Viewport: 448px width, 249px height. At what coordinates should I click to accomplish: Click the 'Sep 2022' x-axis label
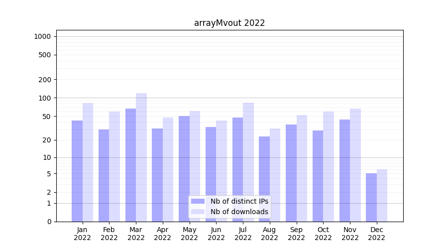click(296, 234)
